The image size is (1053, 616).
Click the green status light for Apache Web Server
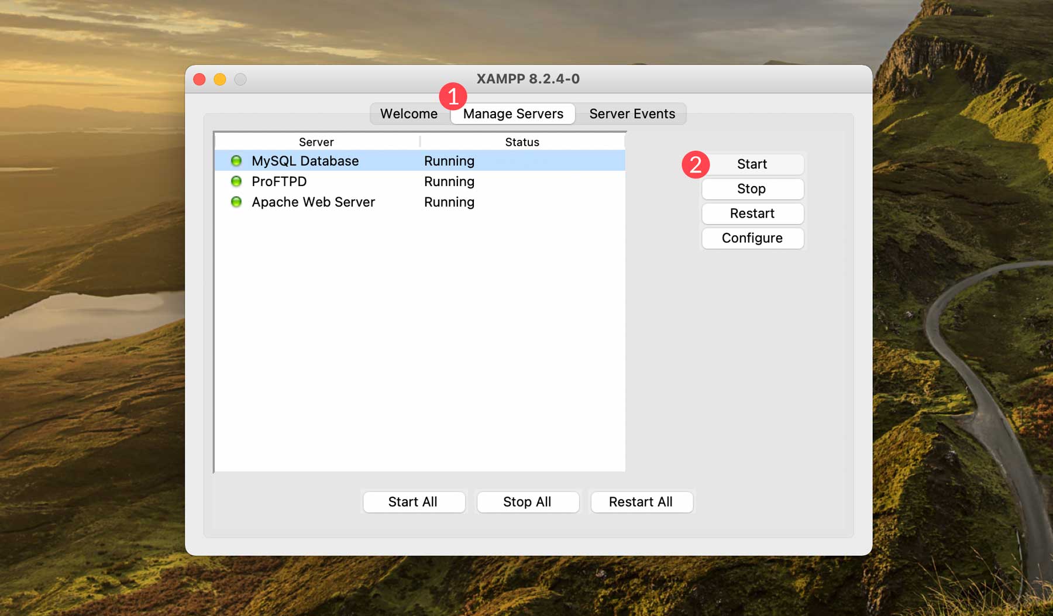coord(236,202)
